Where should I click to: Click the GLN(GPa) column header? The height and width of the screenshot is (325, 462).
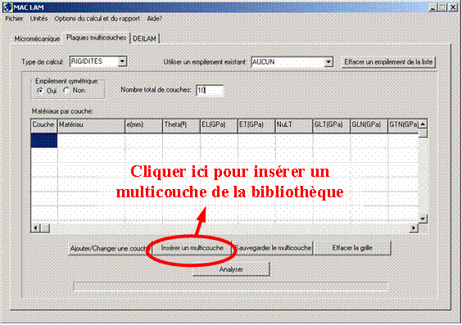click(369, 126)
